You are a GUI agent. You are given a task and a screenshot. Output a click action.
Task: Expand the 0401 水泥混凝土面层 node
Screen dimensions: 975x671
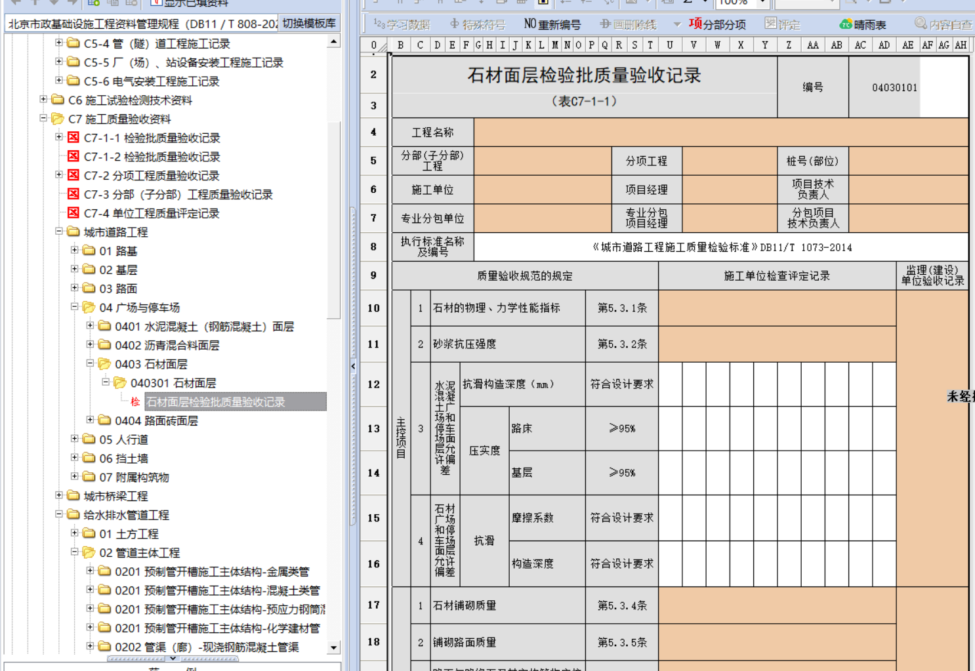(91, 325)
